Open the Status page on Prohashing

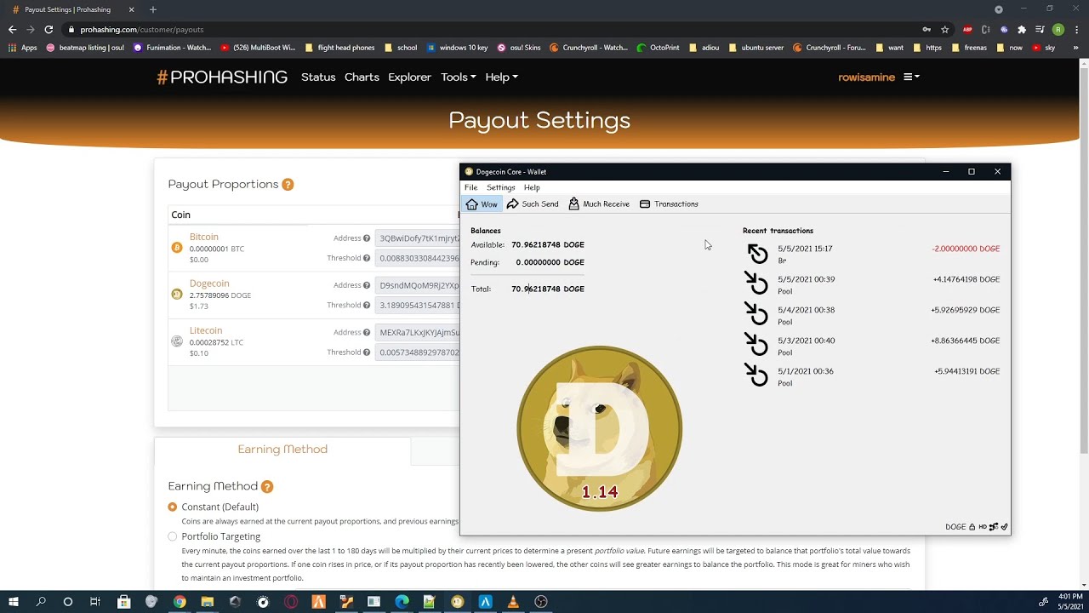tap(318, 77)
